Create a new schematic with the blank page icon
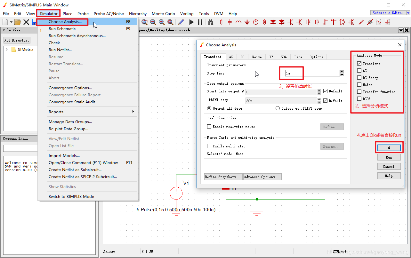 coord(5,22)
